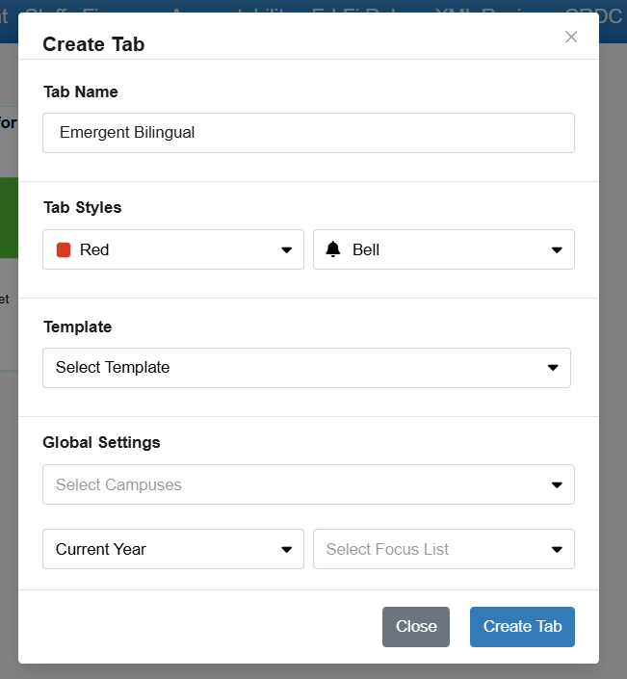Screen dimensions: 627x679
Task: Open the Bell icon style dropdown
Action: tap(444, 249)
